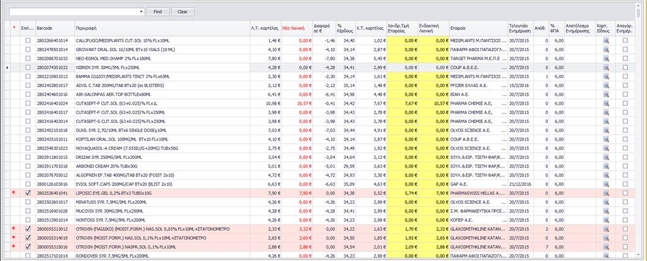Click yellow wholesale price cell 7,67 €
Screen dimensions: 647x261
pos(402,103)
